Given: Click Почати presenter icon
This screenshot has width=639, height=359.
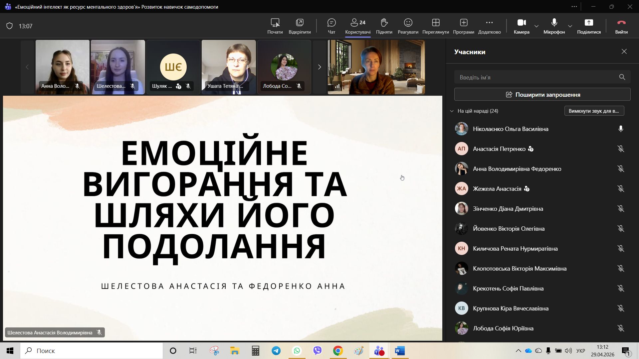Looking at the screenshot, I should coord(275,26).
